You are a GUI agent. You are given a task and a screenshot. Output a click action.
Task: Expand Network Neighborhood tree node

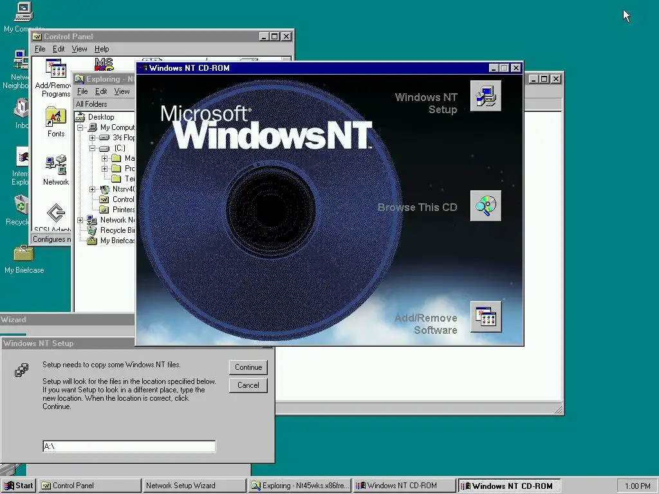pyautogui.click(x=80, y=220)
